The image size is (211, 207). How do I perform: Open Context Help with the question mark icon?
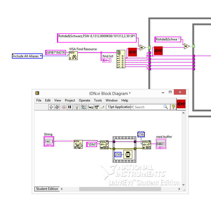pos(173,107)
